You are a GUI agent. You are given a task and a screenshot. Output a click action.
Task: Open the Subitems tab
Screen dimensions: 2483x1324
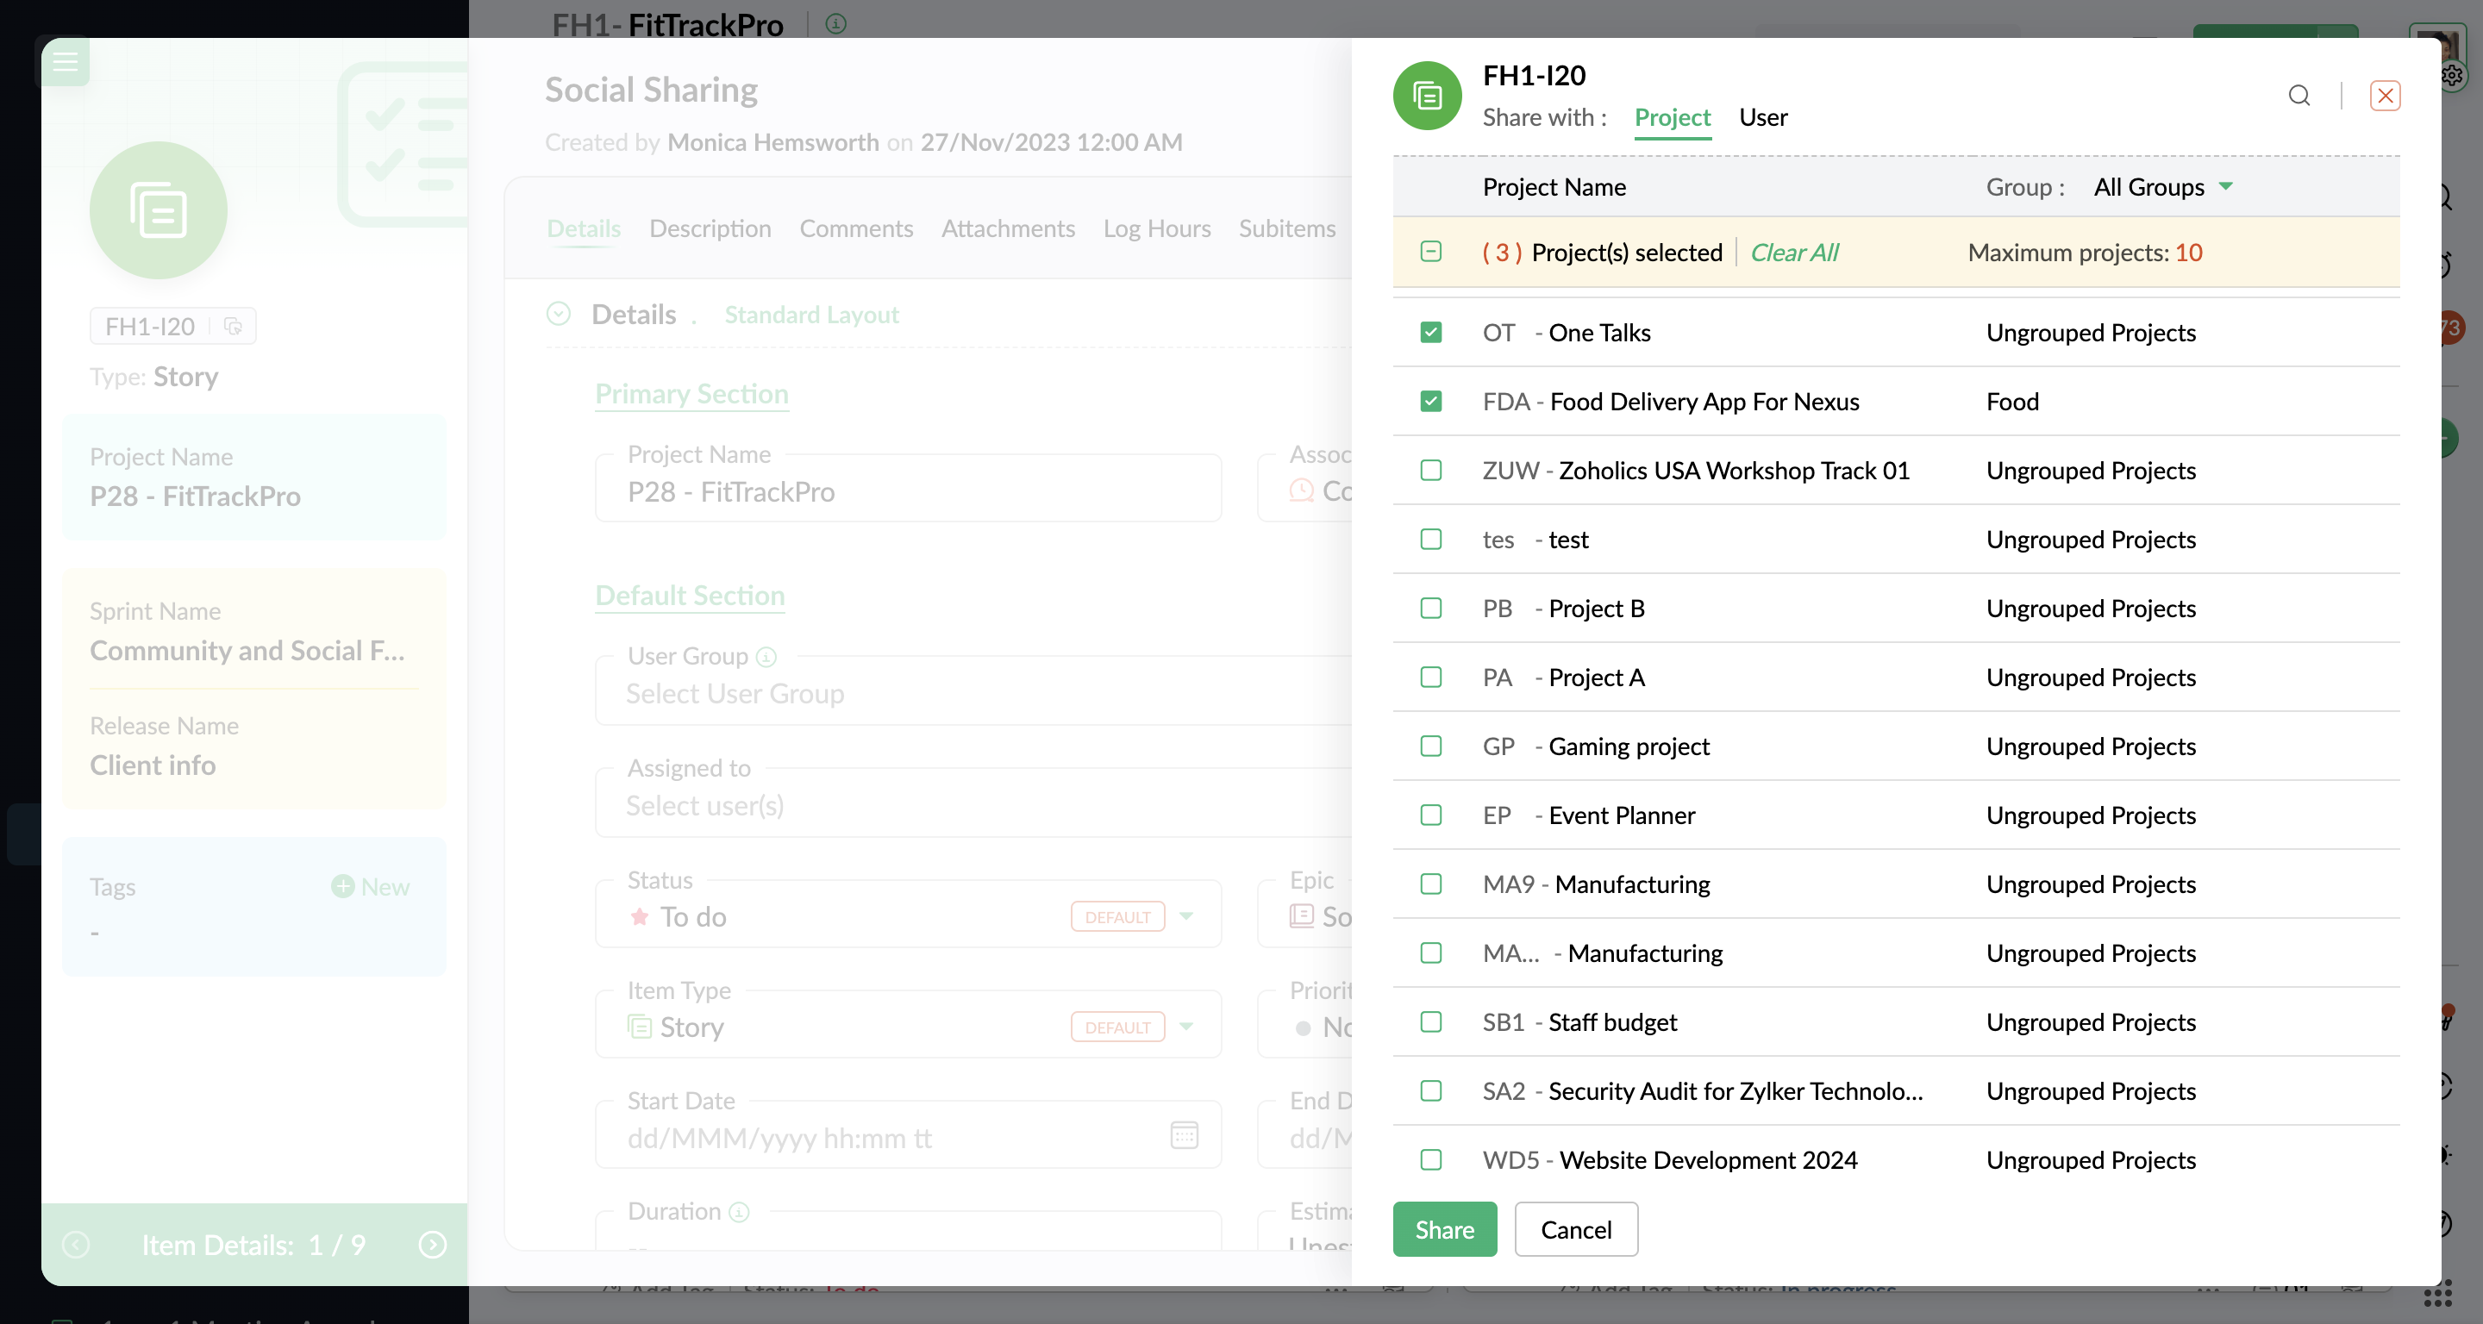(1287, 228)
